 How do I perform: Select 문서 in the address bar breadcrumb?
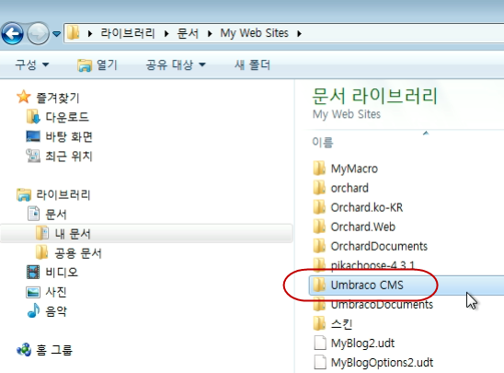tap(188, 33)
